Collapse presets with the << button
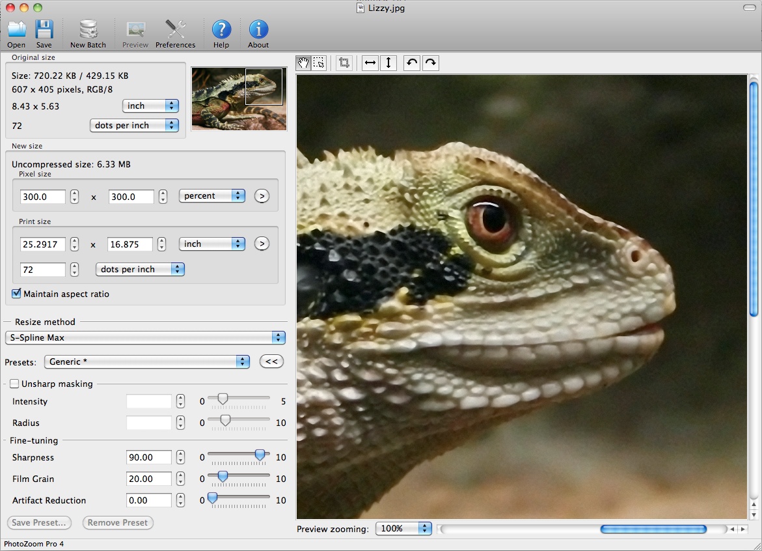This screenshot has height=551, width=762. click(x=271, y=361)
